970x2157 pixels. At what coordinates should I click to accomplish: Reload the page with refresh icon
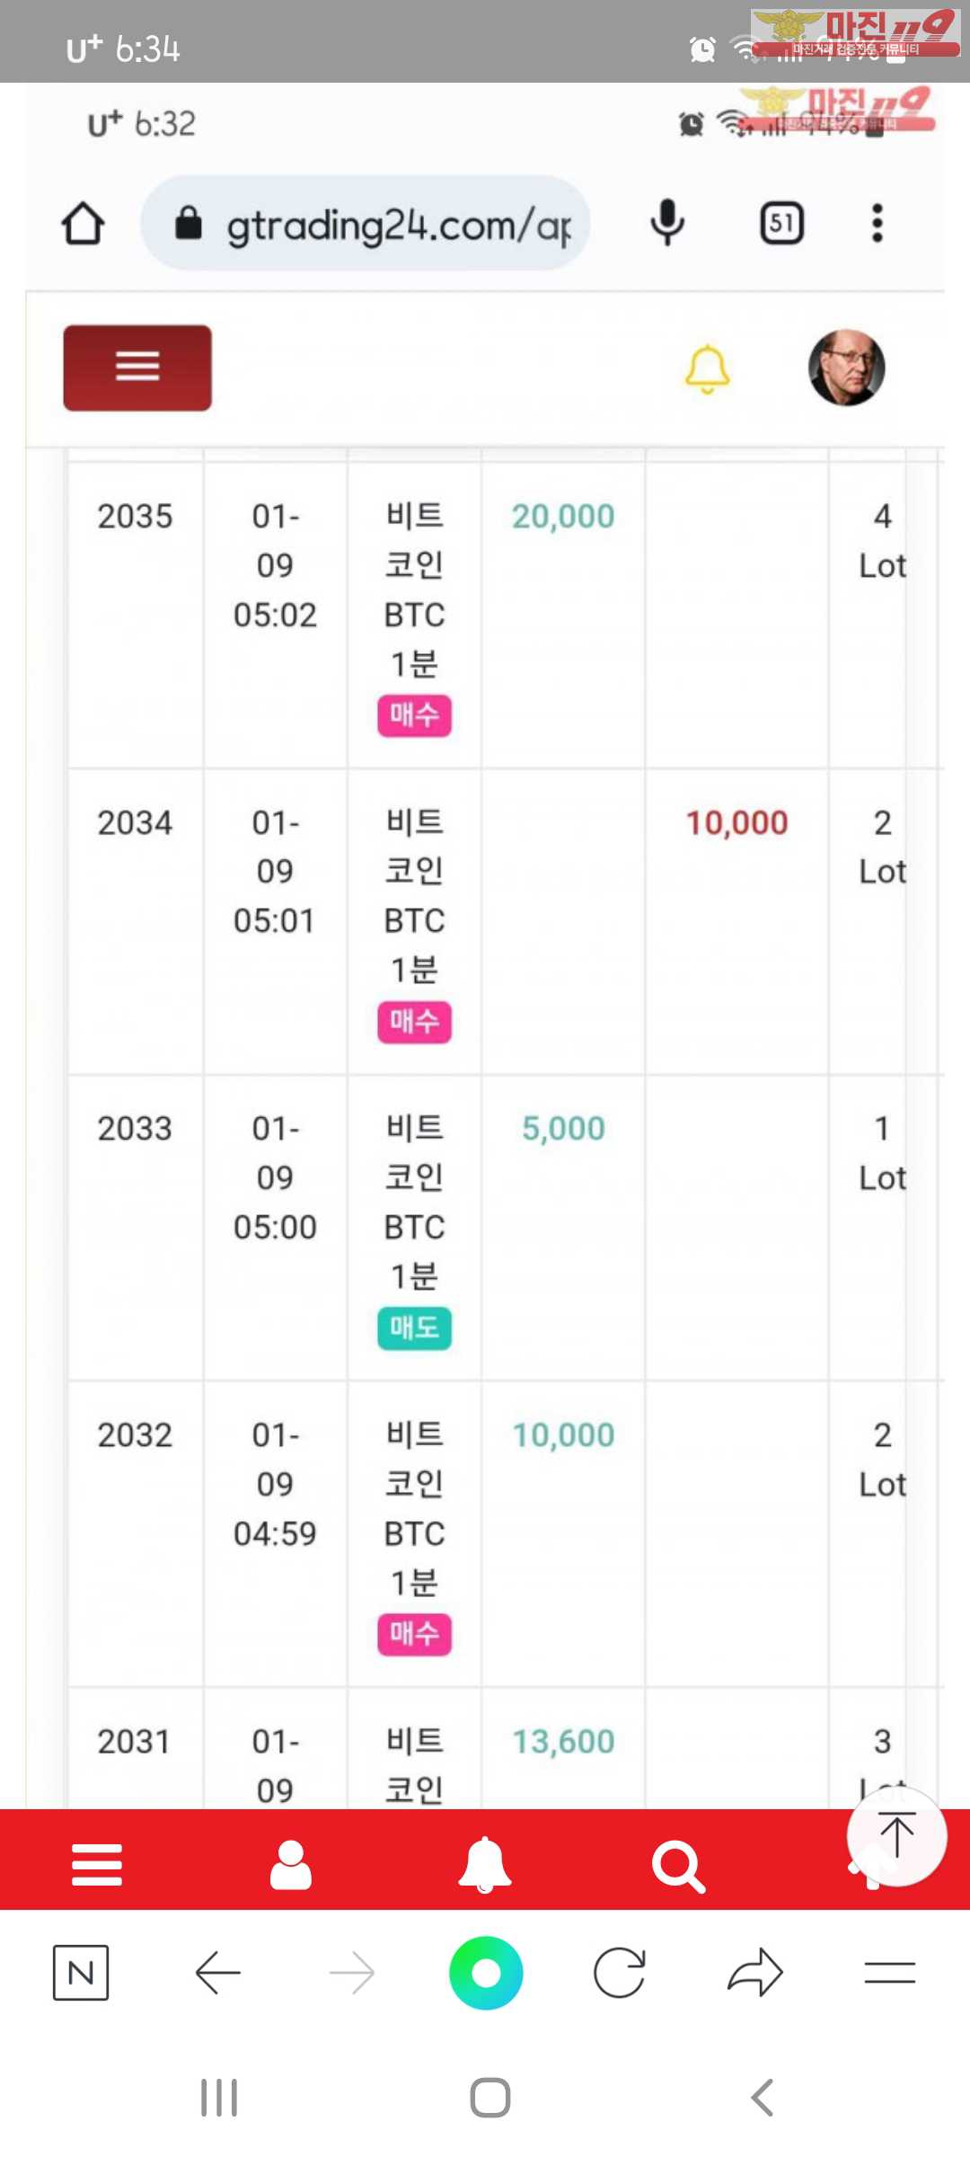click(620, 1973)
